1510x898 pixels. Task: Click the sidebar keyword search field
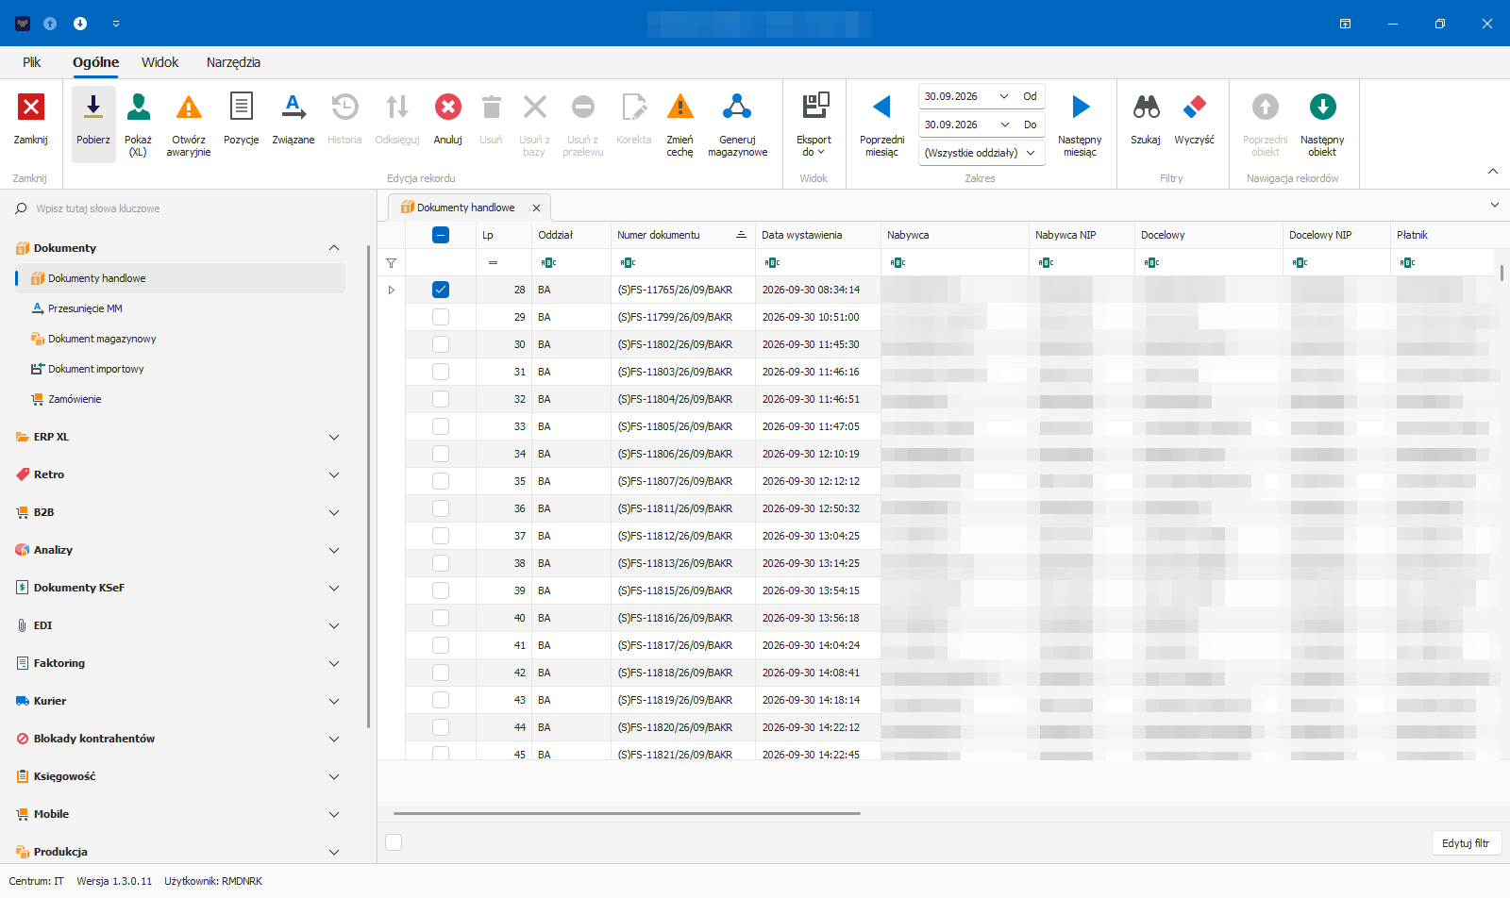189,208
